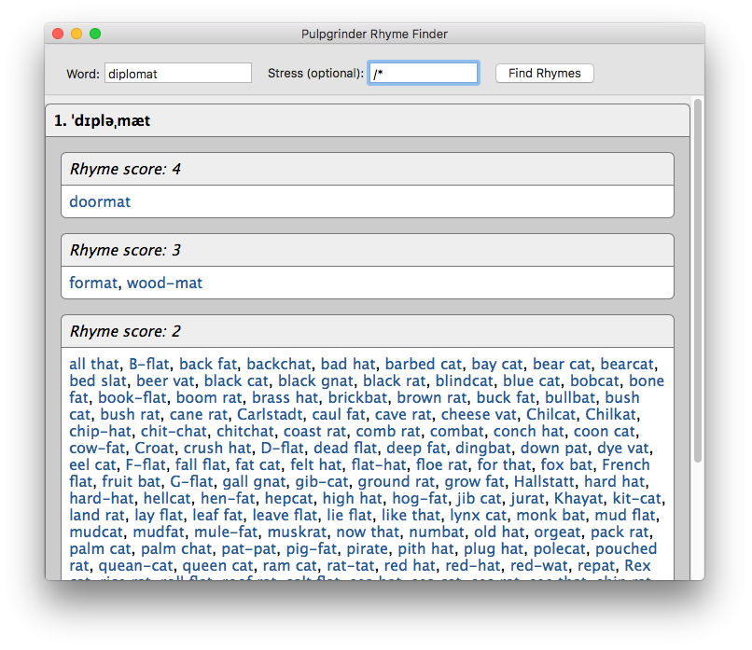The height and width of the screenshot is (650, 752).
Task: Click the Find Rhymes button
Action: [544, 74]
